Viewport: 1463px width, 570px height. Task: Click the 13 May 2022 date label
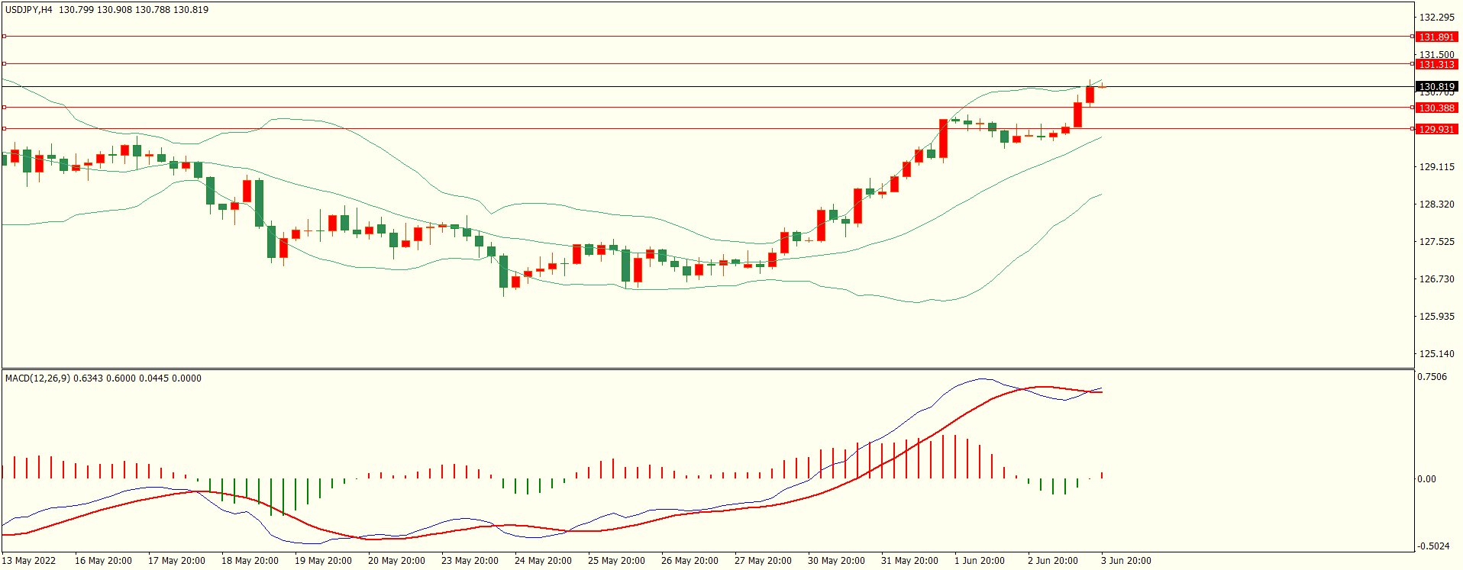[x=29, y=561]
